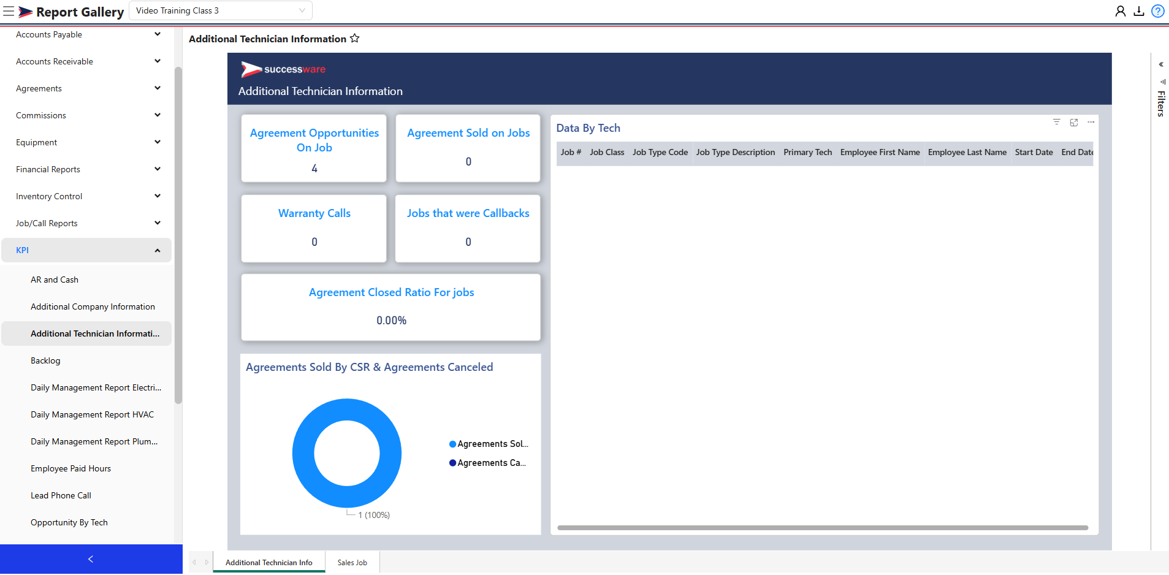Click Warranty Calls card
The height and width of the screenshot is (575, 1169).
314,229
